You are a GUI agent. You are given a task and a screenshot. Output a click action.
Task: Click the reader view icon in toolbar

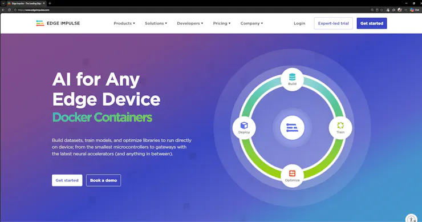(x=377, y=10)
